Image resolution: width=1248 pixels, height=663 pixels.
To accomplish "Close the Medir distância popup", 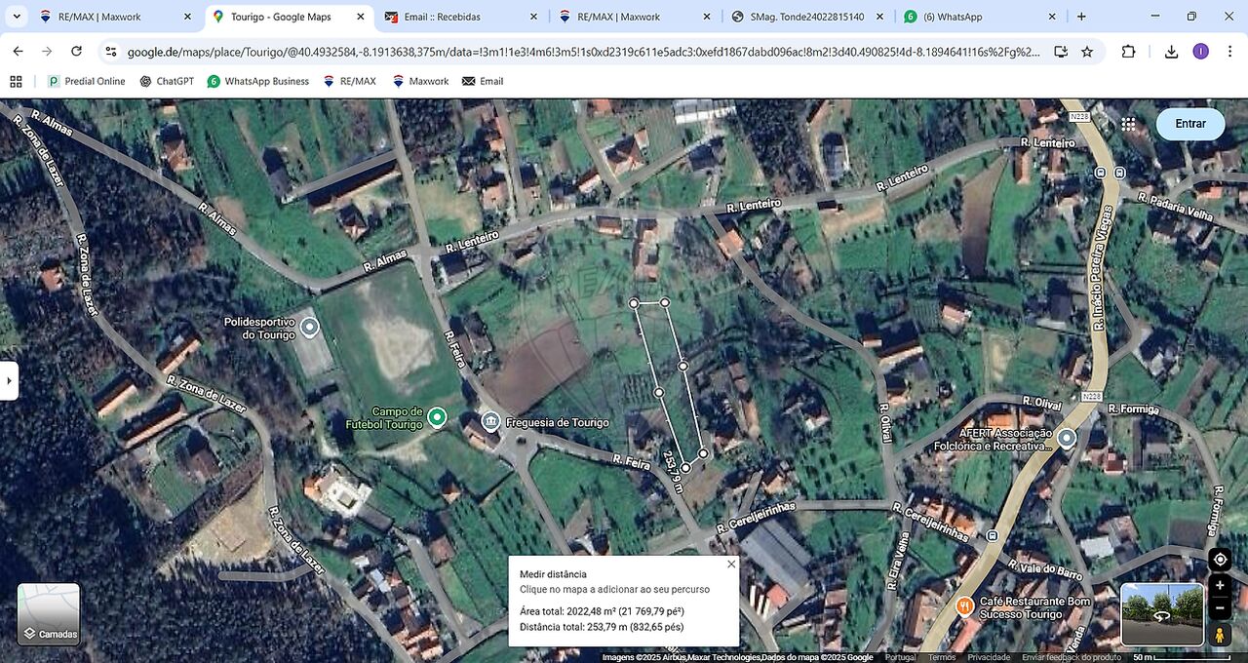I will coord(731,565).
